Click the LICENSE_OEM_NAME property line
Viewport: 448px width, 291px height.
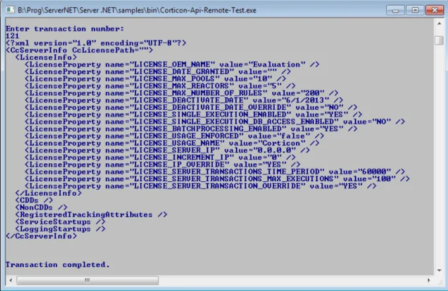pyautogui.click(x=172, y=65)
